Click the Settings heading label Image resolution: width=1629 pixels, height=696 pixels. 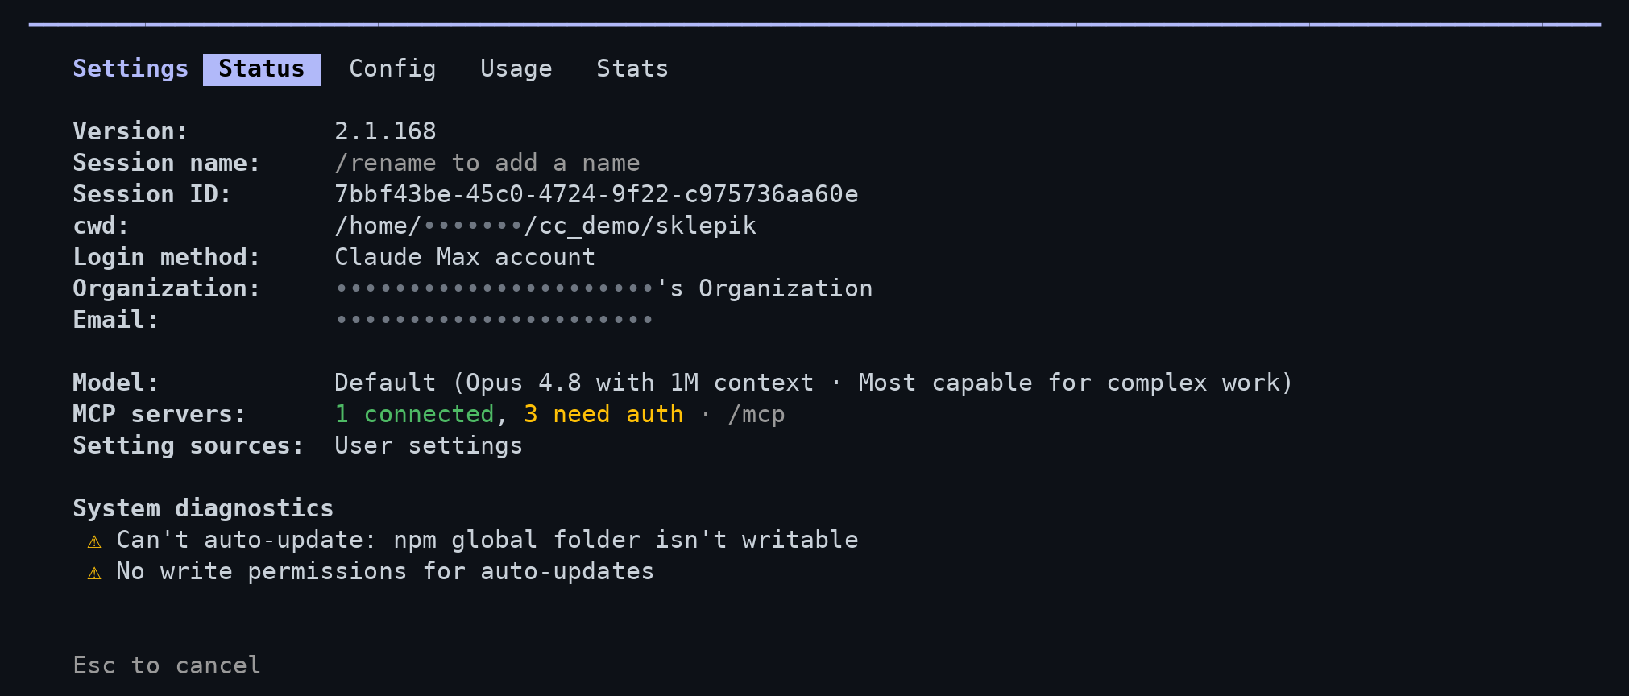(131, 69)
